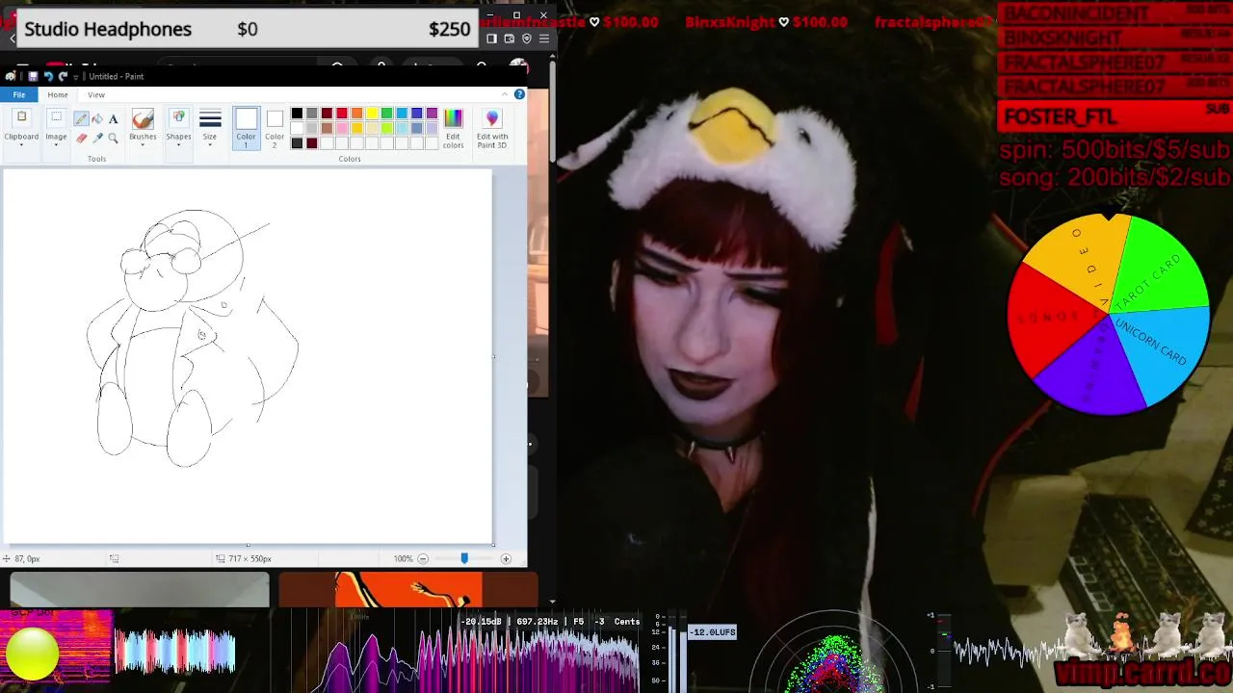The image size is (1233, 693).
Task: Click the browser wallet icon
Action: tap(509, 38)
